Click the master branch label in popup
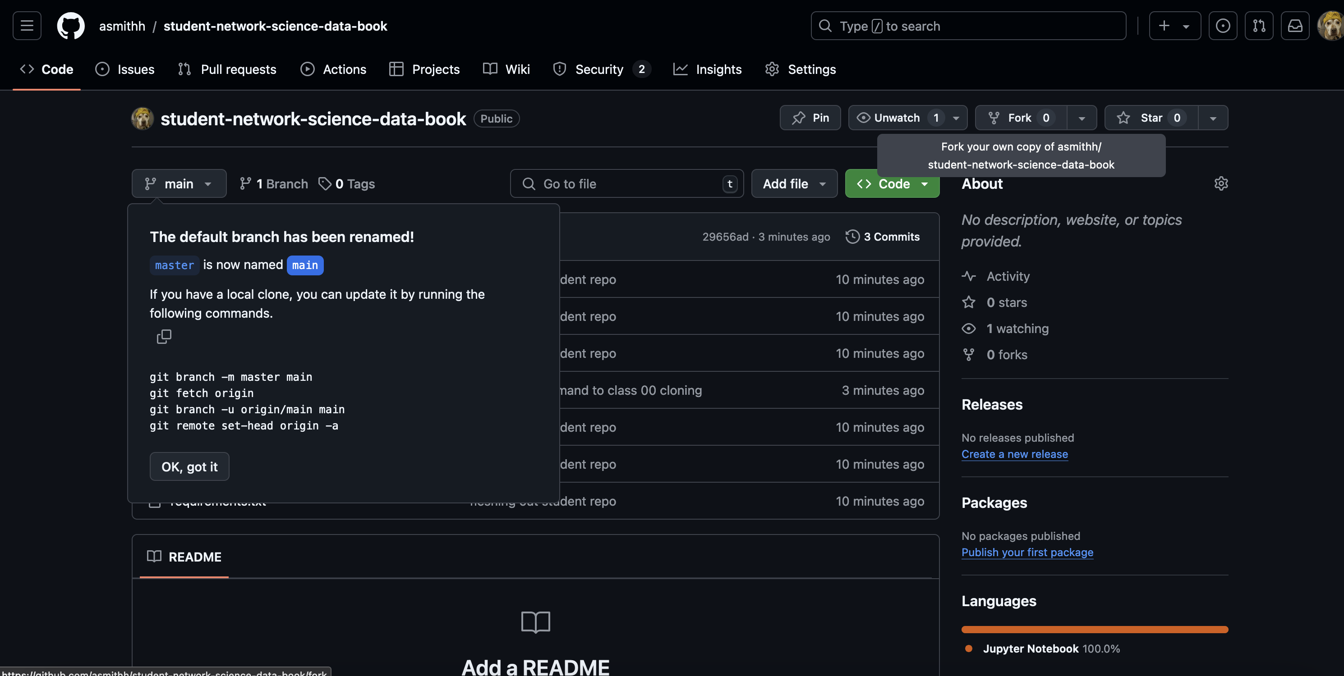This screenshot has height=676, width=1344. [174, 265]
